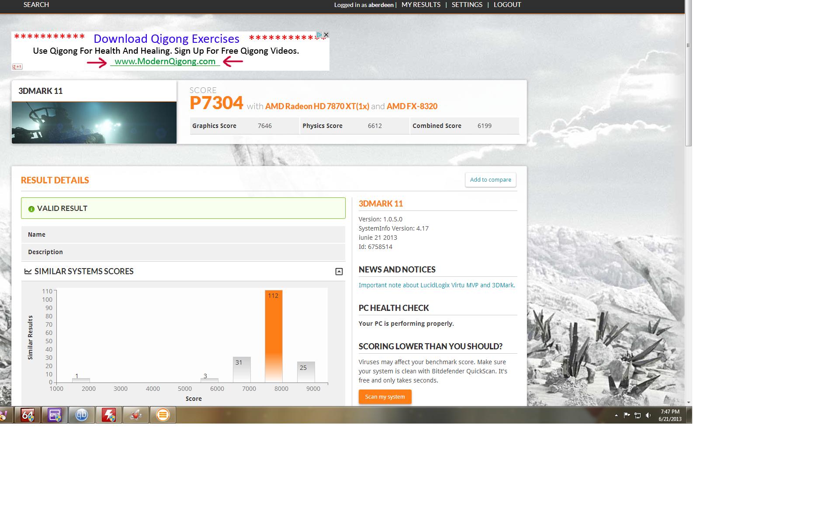Click the Graphics Score value 7646
The height and width of the screenshot is (524, 839).
pyautogui.click(x=265, y=126)
